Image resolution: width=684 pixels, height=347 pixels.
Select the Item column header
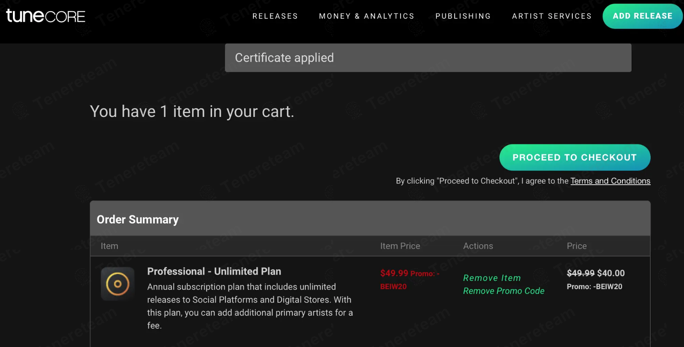[x=109, y=246]
